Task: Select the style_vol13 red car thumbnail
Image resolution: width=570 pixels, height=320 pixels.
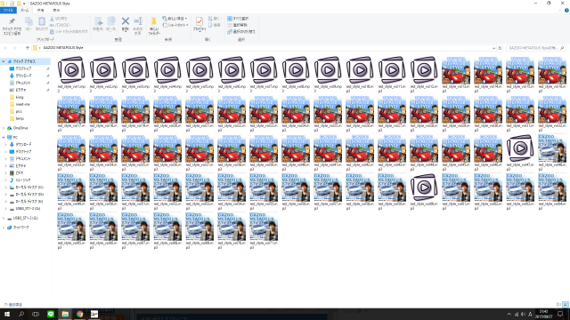Action: [x=456, y=75]
